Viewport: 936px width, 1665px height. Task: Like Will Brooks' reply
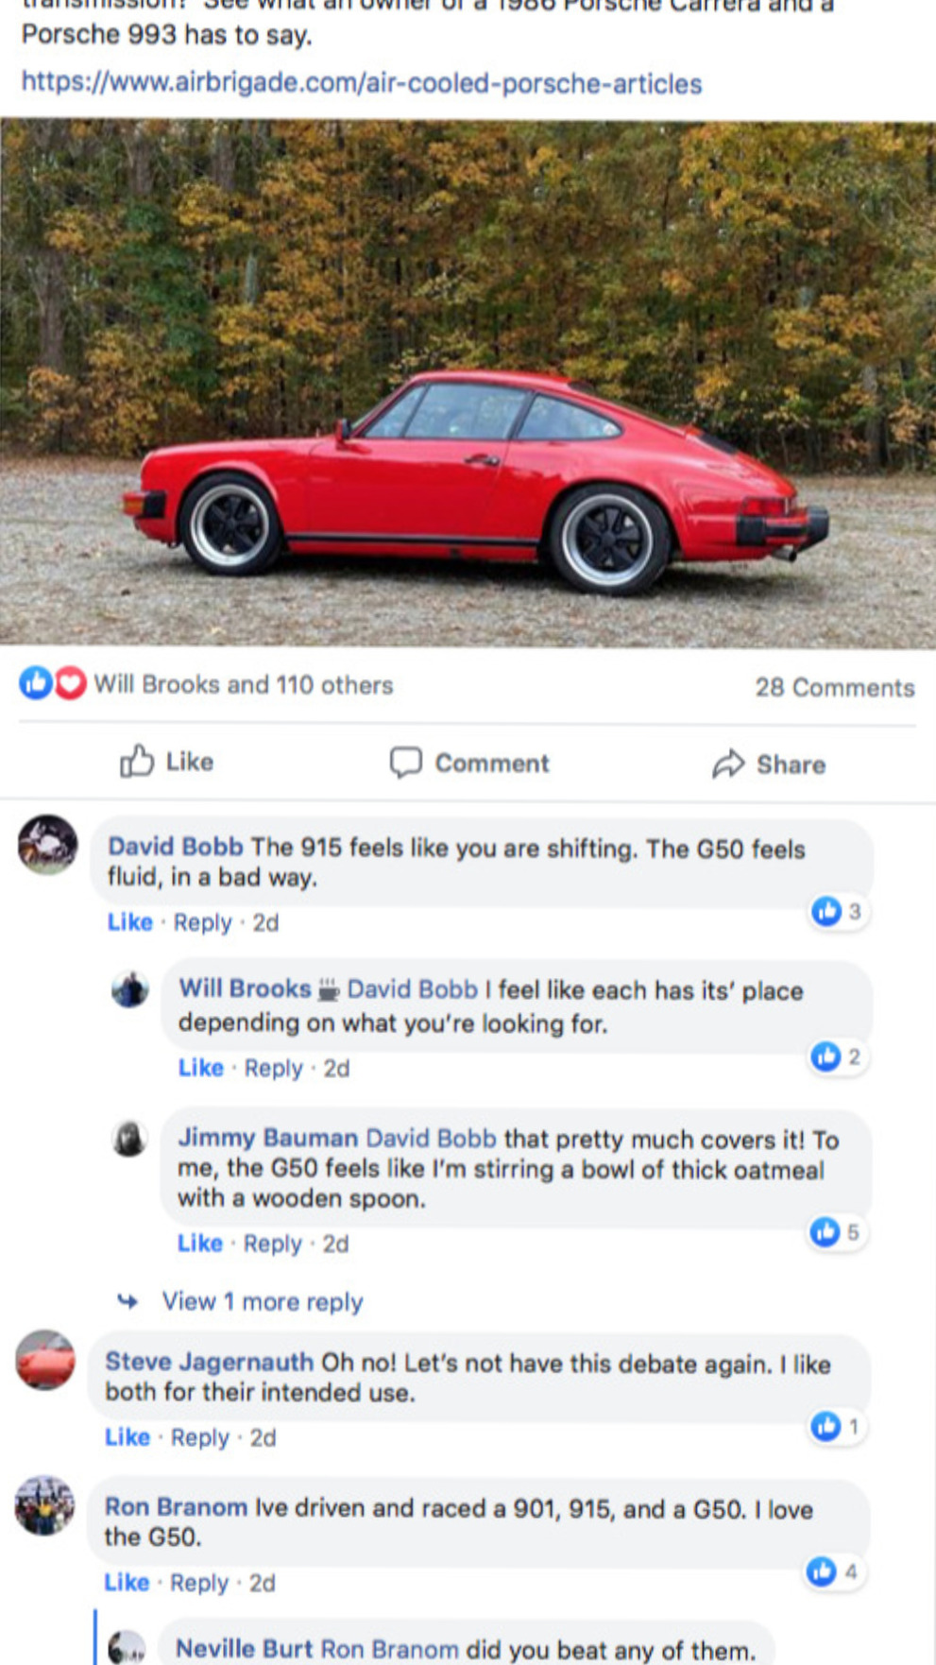pos(201,1067)
